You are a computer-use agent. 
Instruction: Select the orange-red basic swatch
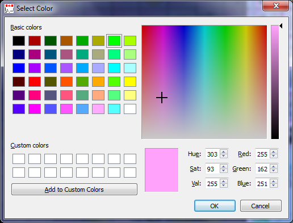66,82
